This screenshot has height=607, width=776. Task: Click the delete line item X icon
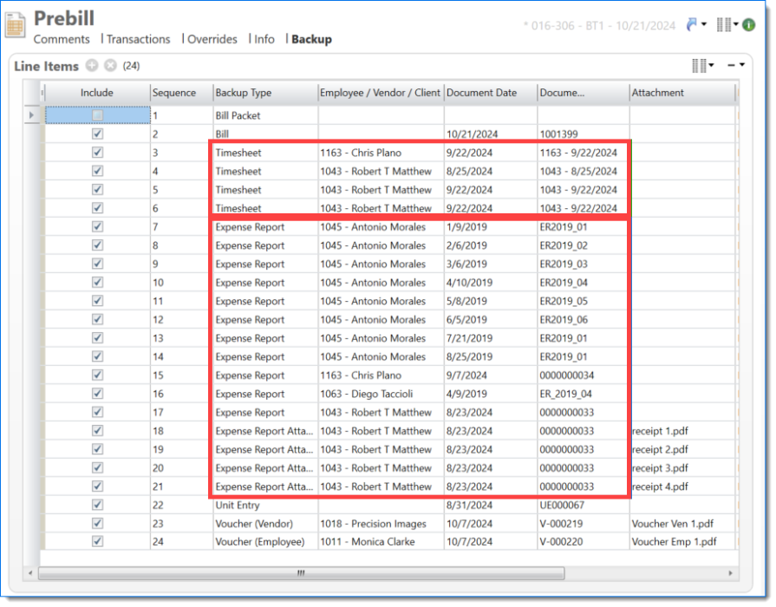point(110,66)
